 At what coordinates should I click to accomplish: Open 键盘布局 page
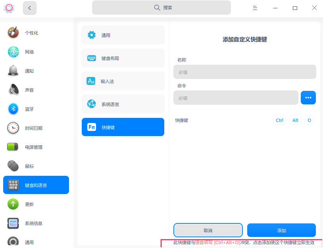click(x=123, y=58)
